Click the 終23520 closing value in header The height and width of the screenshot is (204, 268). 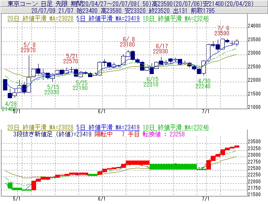coord(159,11)
